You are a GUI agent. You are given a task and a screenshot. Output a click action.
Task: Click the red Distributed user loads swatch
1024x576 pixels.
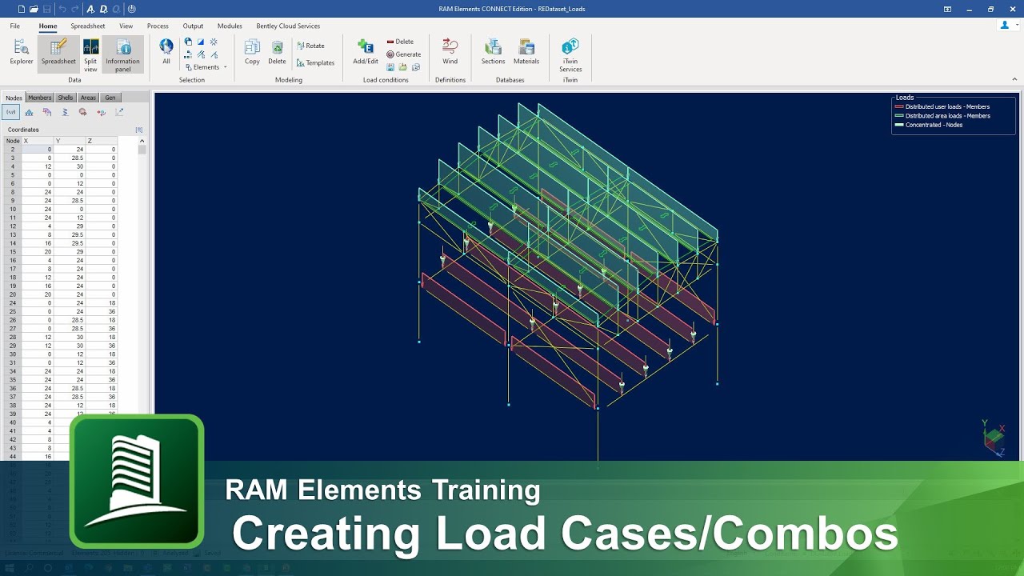[x=899, y=106]
